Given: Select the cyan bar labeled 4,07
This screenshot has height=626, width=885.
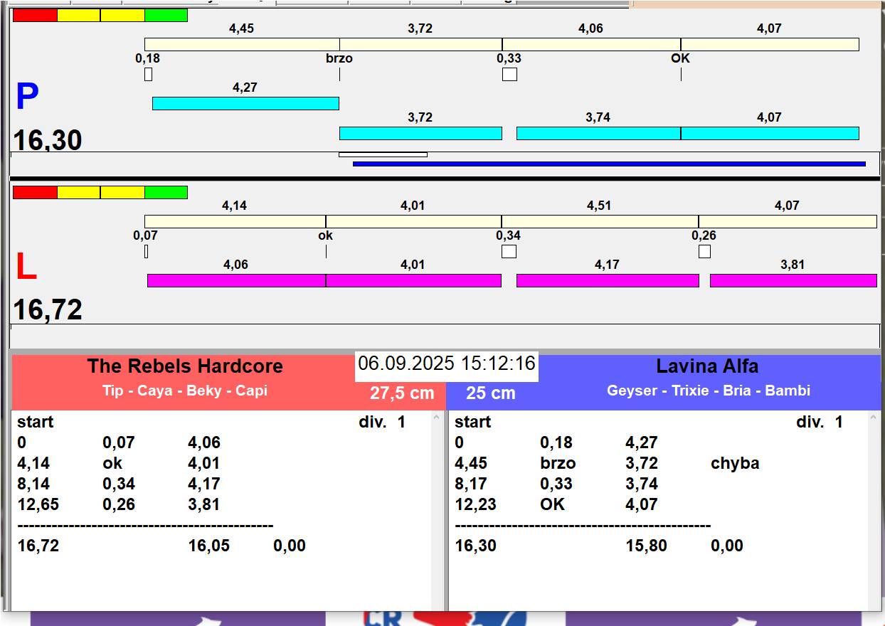Looking at the screenshot, I should (770, 134).
